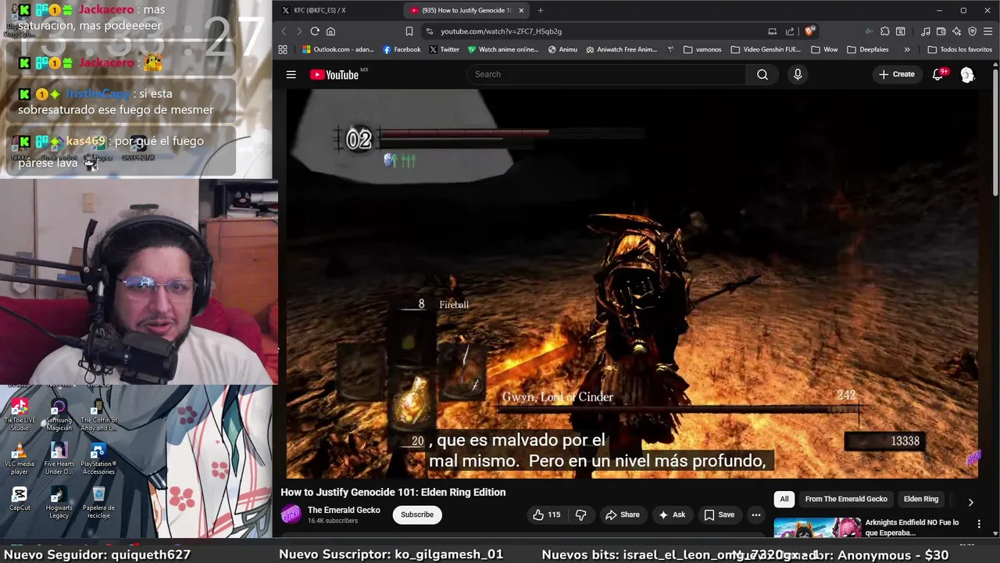The image size is (1000, 563).
Task: Open the vamonos bookmarks folder
Action: point(702,49)
